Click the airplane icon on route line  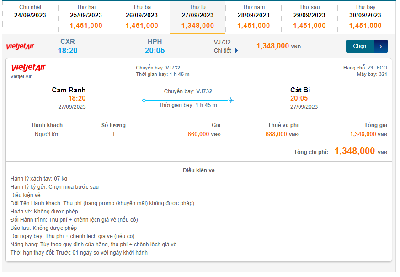click(x=231, y=100)
